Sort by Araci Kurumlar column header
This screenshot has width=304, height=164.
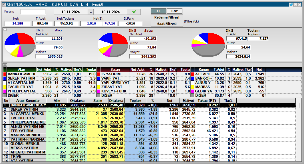point(28,101)
